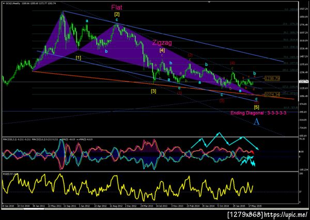Click the '3 Nov 2013' date on time axis
Image resolution: width=310 pixels, height=220 pixels.
coord(177,206)
